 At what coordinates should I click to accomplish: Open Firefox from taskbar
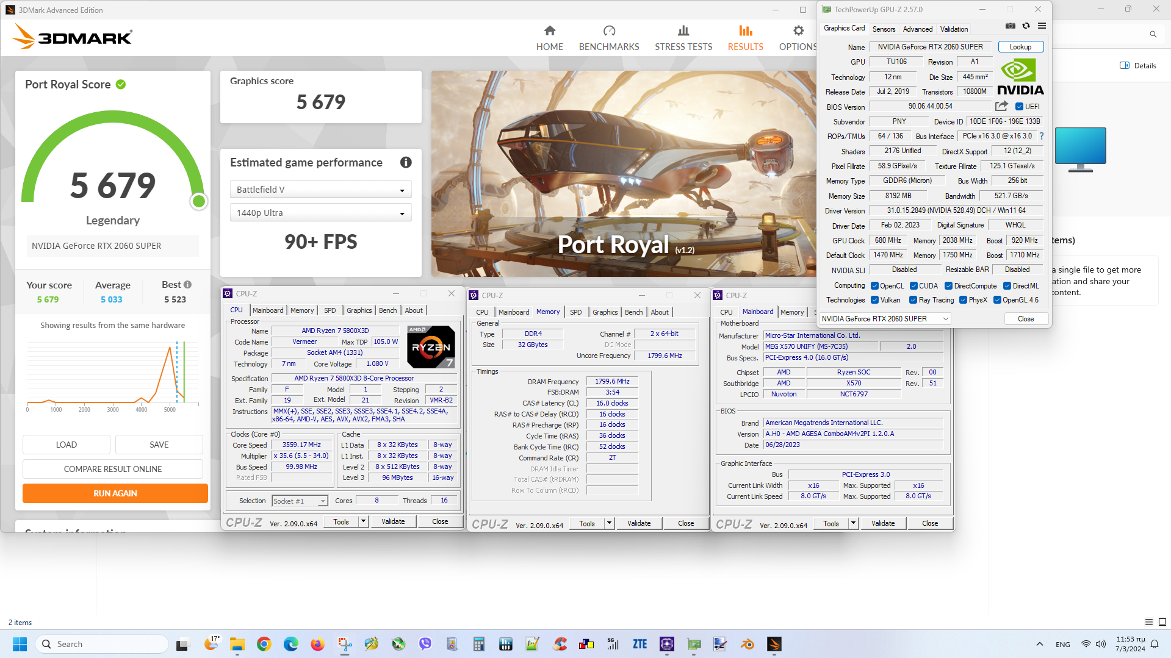coord(317,644)
